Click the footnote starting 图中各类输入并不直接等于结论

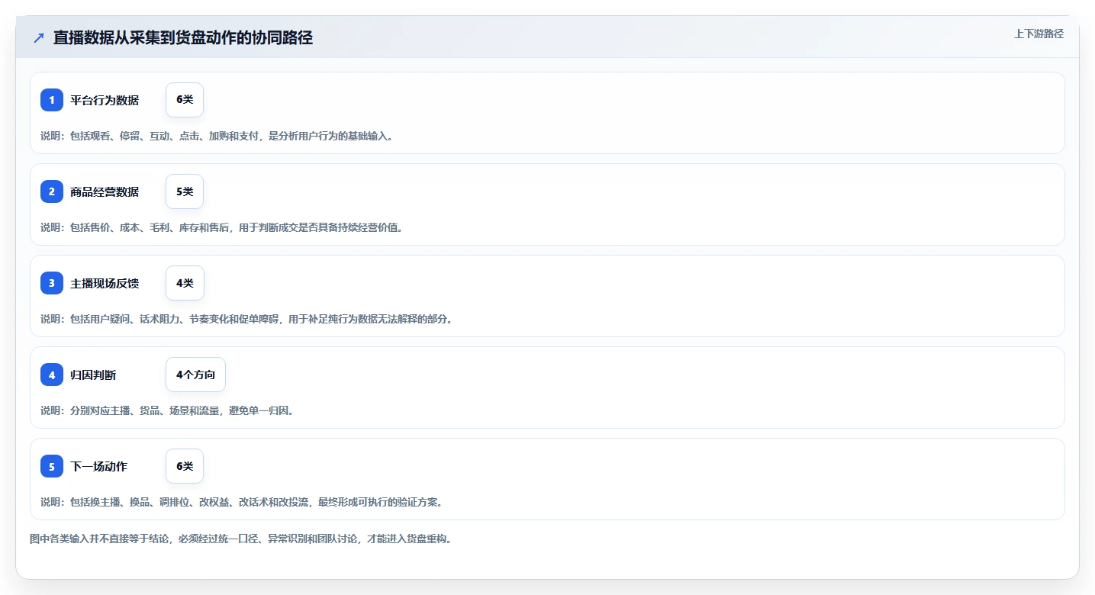point(240,539)
